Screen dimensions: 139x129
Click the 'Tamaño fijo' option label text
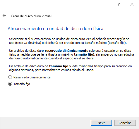[22, 84]
